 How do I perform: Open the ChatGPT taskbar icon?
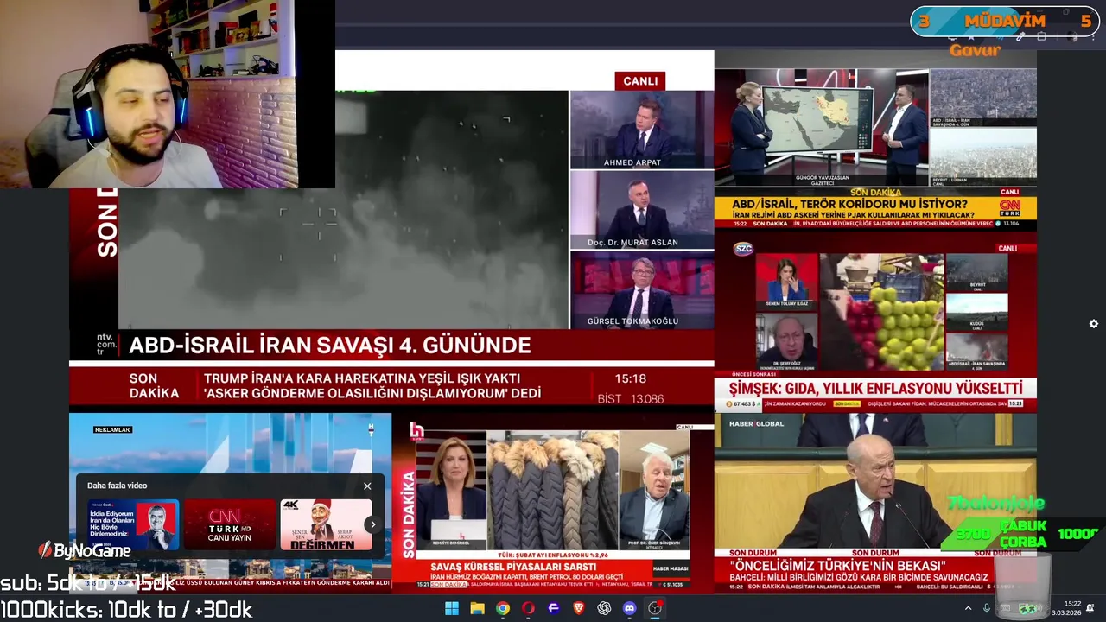pyautogui.click(x=604, y=608)
